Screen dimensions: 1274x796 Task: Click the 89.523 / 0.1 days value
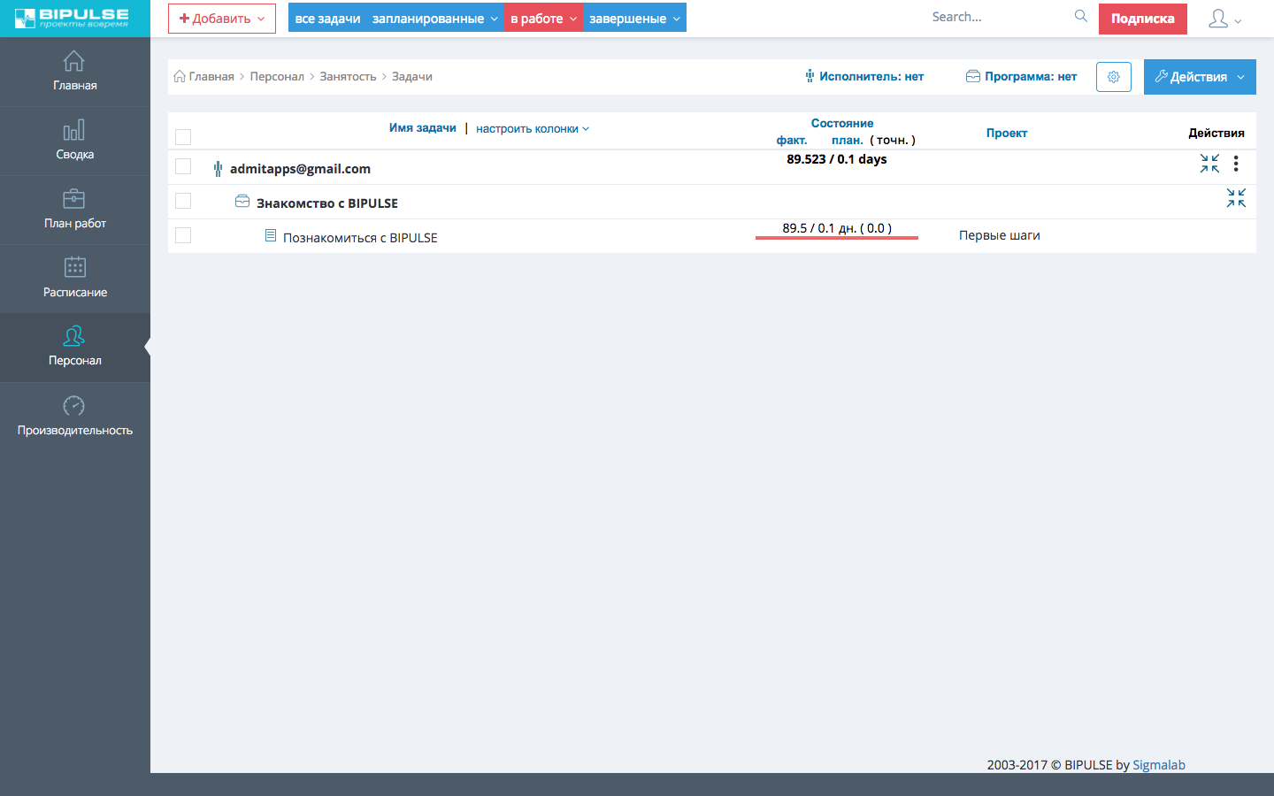pos(837,159)
